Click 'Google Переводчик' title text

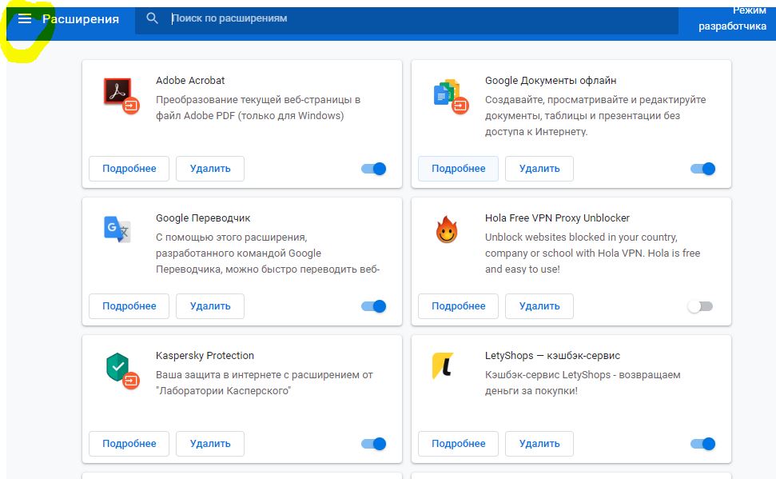click(203, 218)
